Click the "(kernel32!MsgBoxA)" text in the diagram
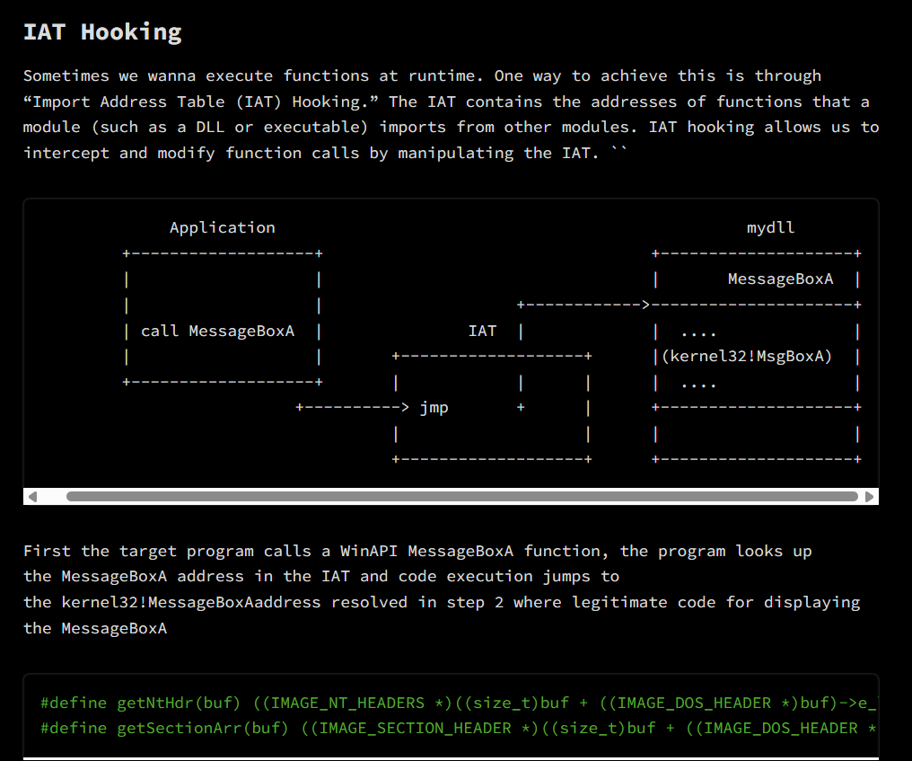Viewport: 912px width, 761px height. (747, 357)
